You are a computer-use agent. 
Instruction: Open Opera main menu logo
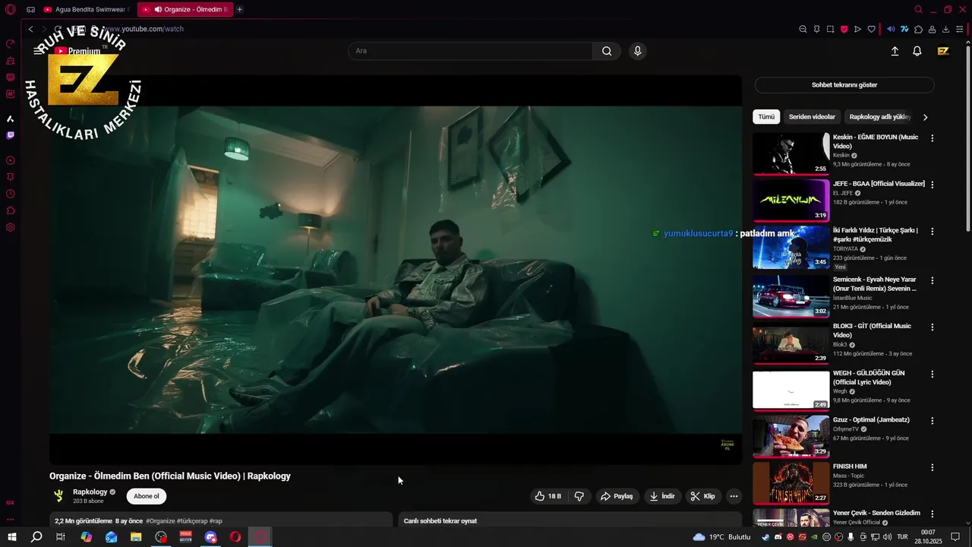11,10
